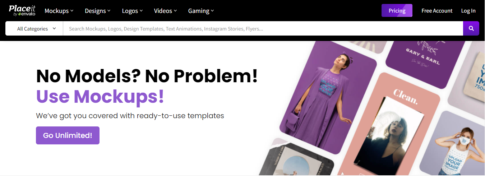Viewport: 485px width, 176px height.
Task: Open the All Categories dropdown
Action: [36, 29]
